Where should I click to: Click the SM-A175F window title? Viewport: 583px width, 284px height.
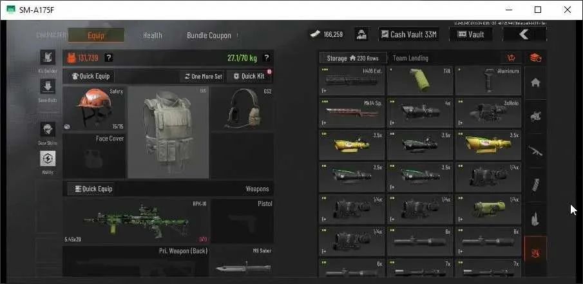pos(37,10)
